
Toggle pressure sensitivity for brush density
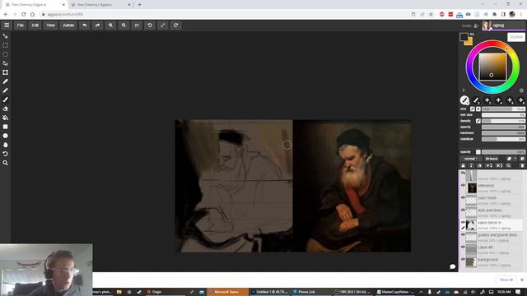tap(478, 121)
